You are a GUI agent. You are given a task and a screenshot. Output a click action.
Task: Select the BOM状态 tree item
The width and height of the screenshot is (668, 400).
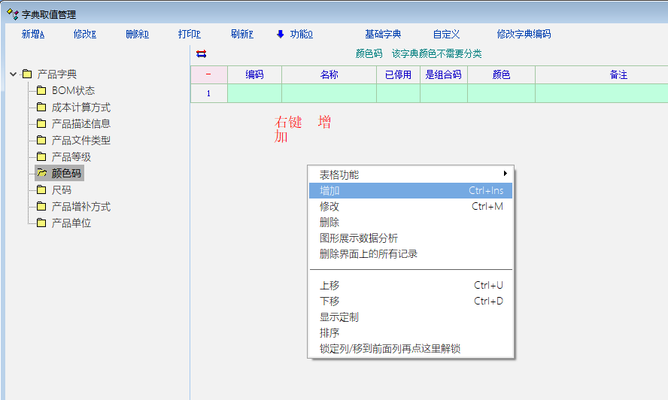73,90
